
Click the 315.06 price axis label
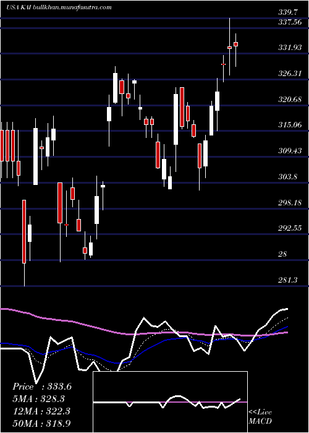pos(290,125)
